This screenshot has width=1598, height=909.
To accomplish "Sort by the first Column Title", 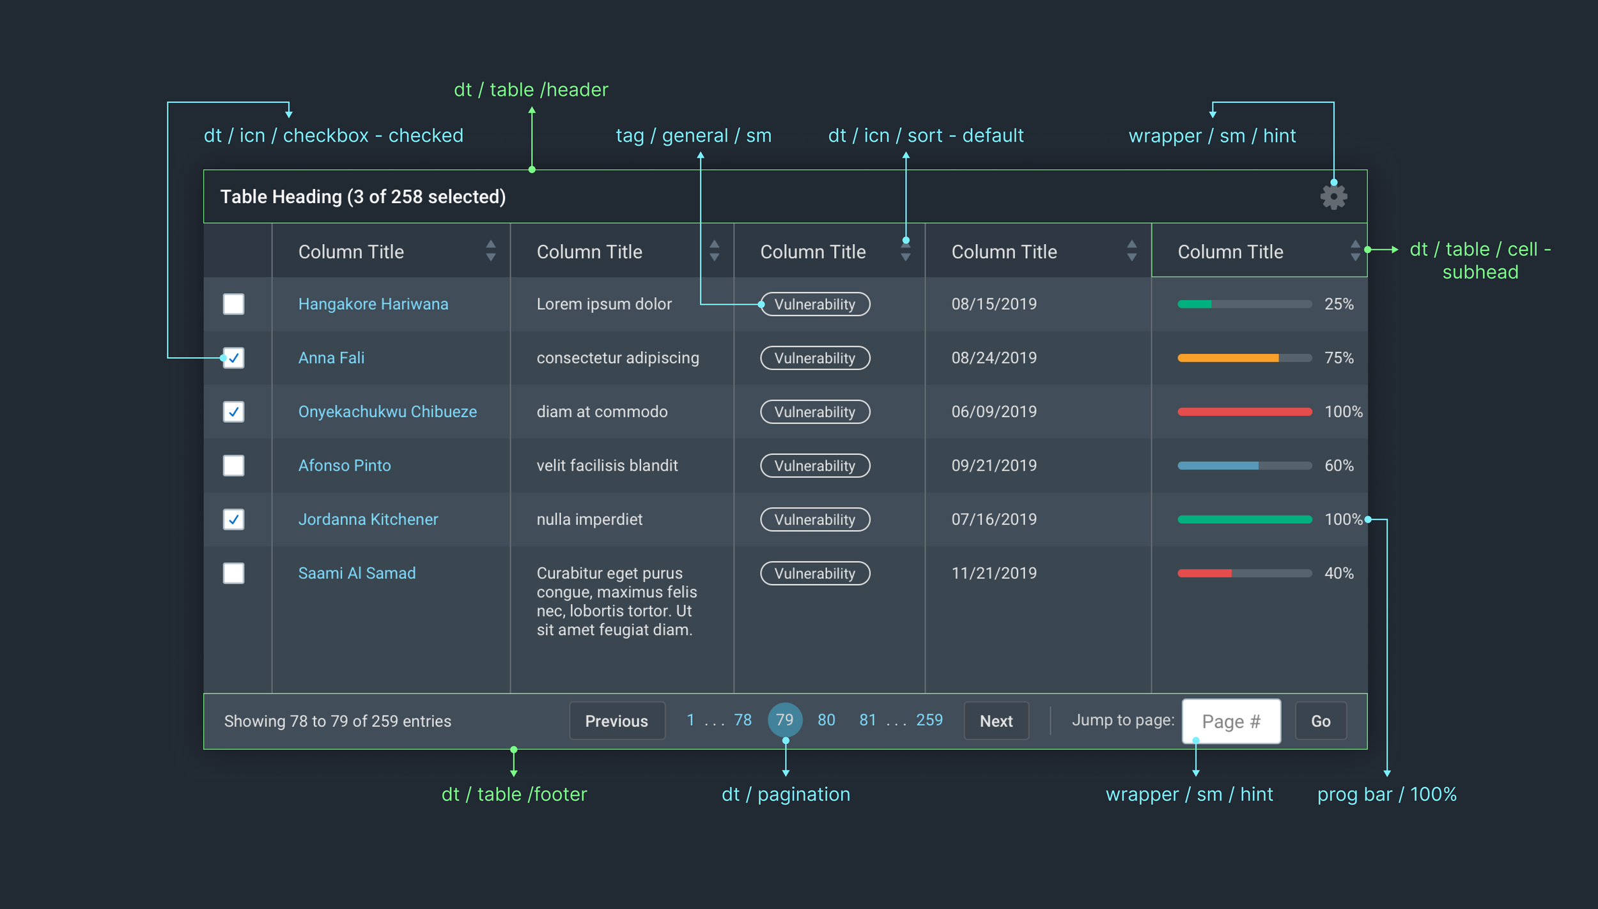I will pyautogui.click(x=490, y=251).
